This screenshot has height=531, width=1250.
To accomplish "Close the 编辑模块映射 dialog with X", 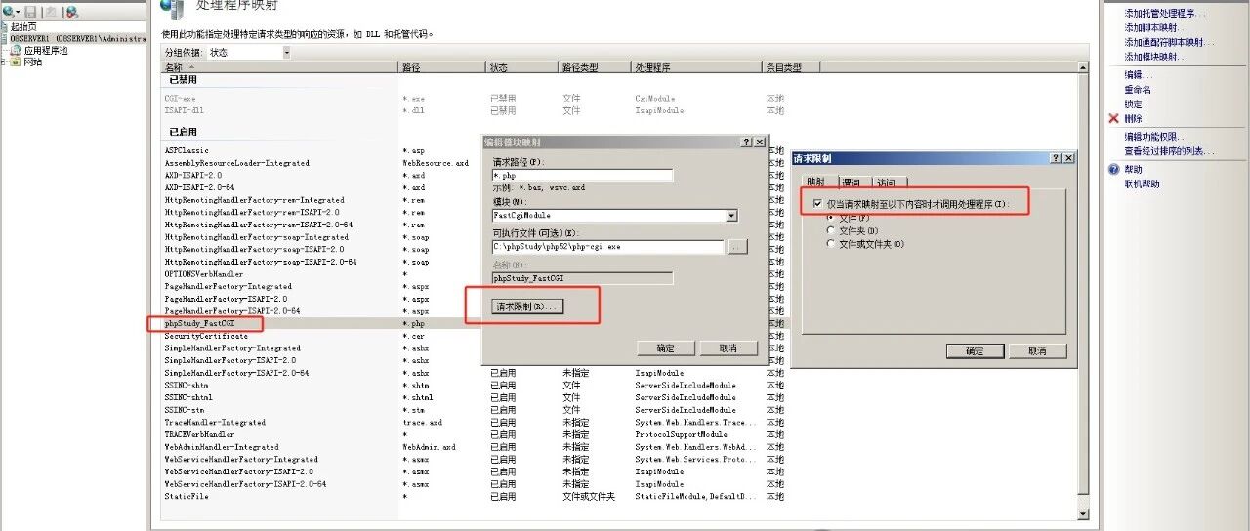I will (x=760, y=143).
